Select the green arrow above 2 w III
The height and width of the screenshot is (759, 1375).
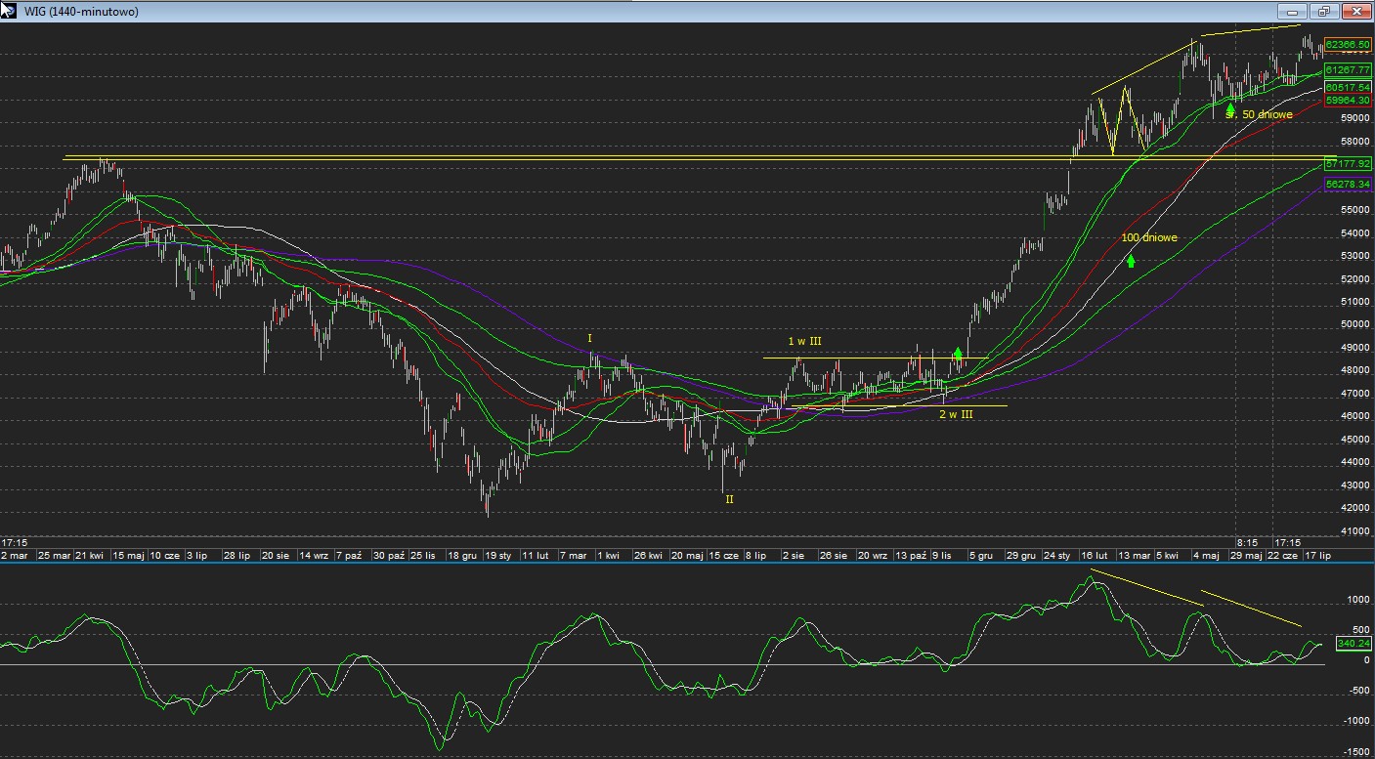click(x=959, y=354)
